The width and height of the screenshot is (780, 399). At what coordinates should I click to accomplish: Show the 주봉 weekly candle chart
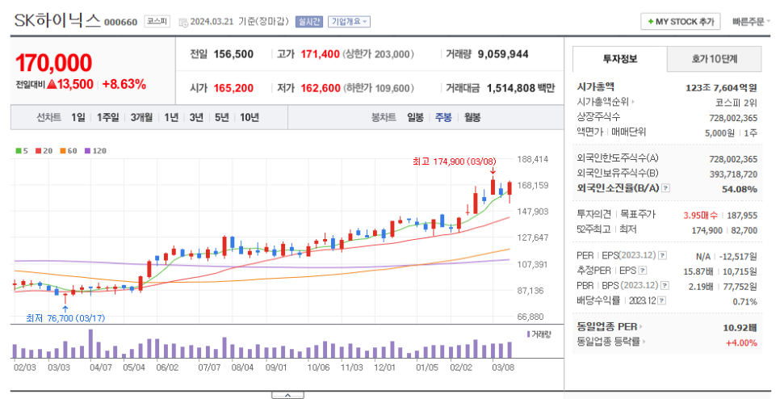pyautogui.click(x=444, y=117)
